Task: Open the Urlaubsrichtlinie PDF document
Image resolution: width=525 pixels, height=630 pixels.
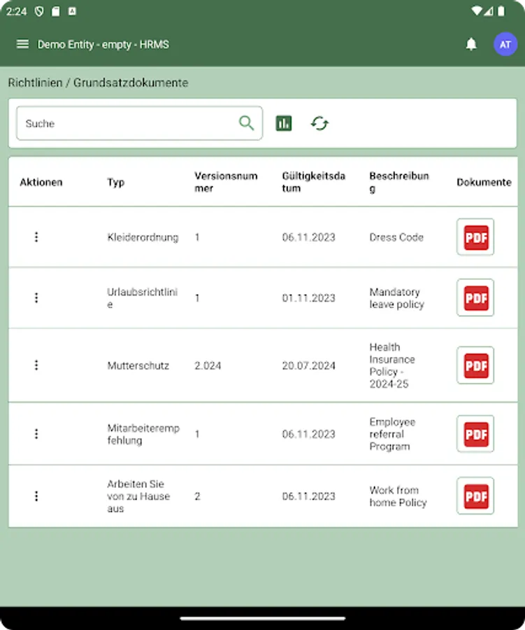Action: [475, 297]
